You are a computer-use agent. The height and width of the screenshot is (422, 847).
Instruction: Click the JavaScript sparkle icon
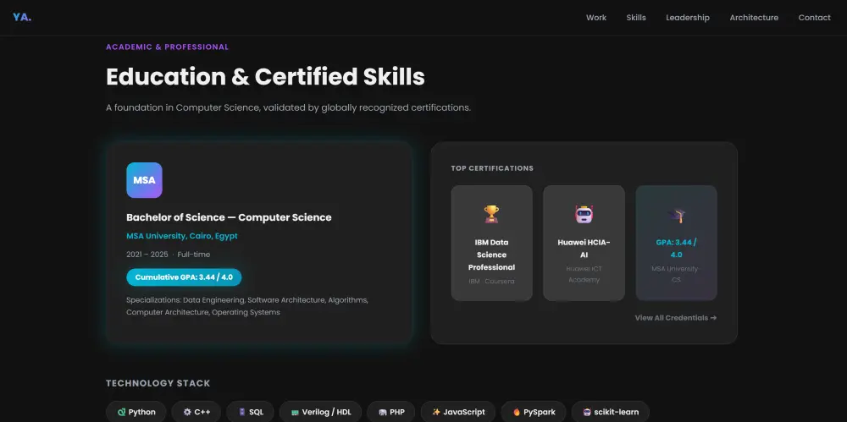point(436,412)
